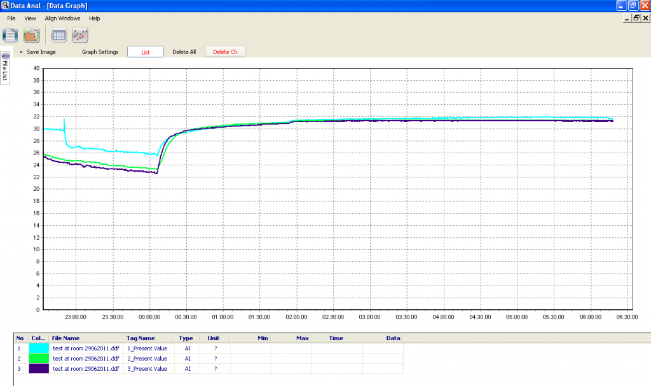651x386 pixels.
Task: Click the Type column header
Action: 186,338
